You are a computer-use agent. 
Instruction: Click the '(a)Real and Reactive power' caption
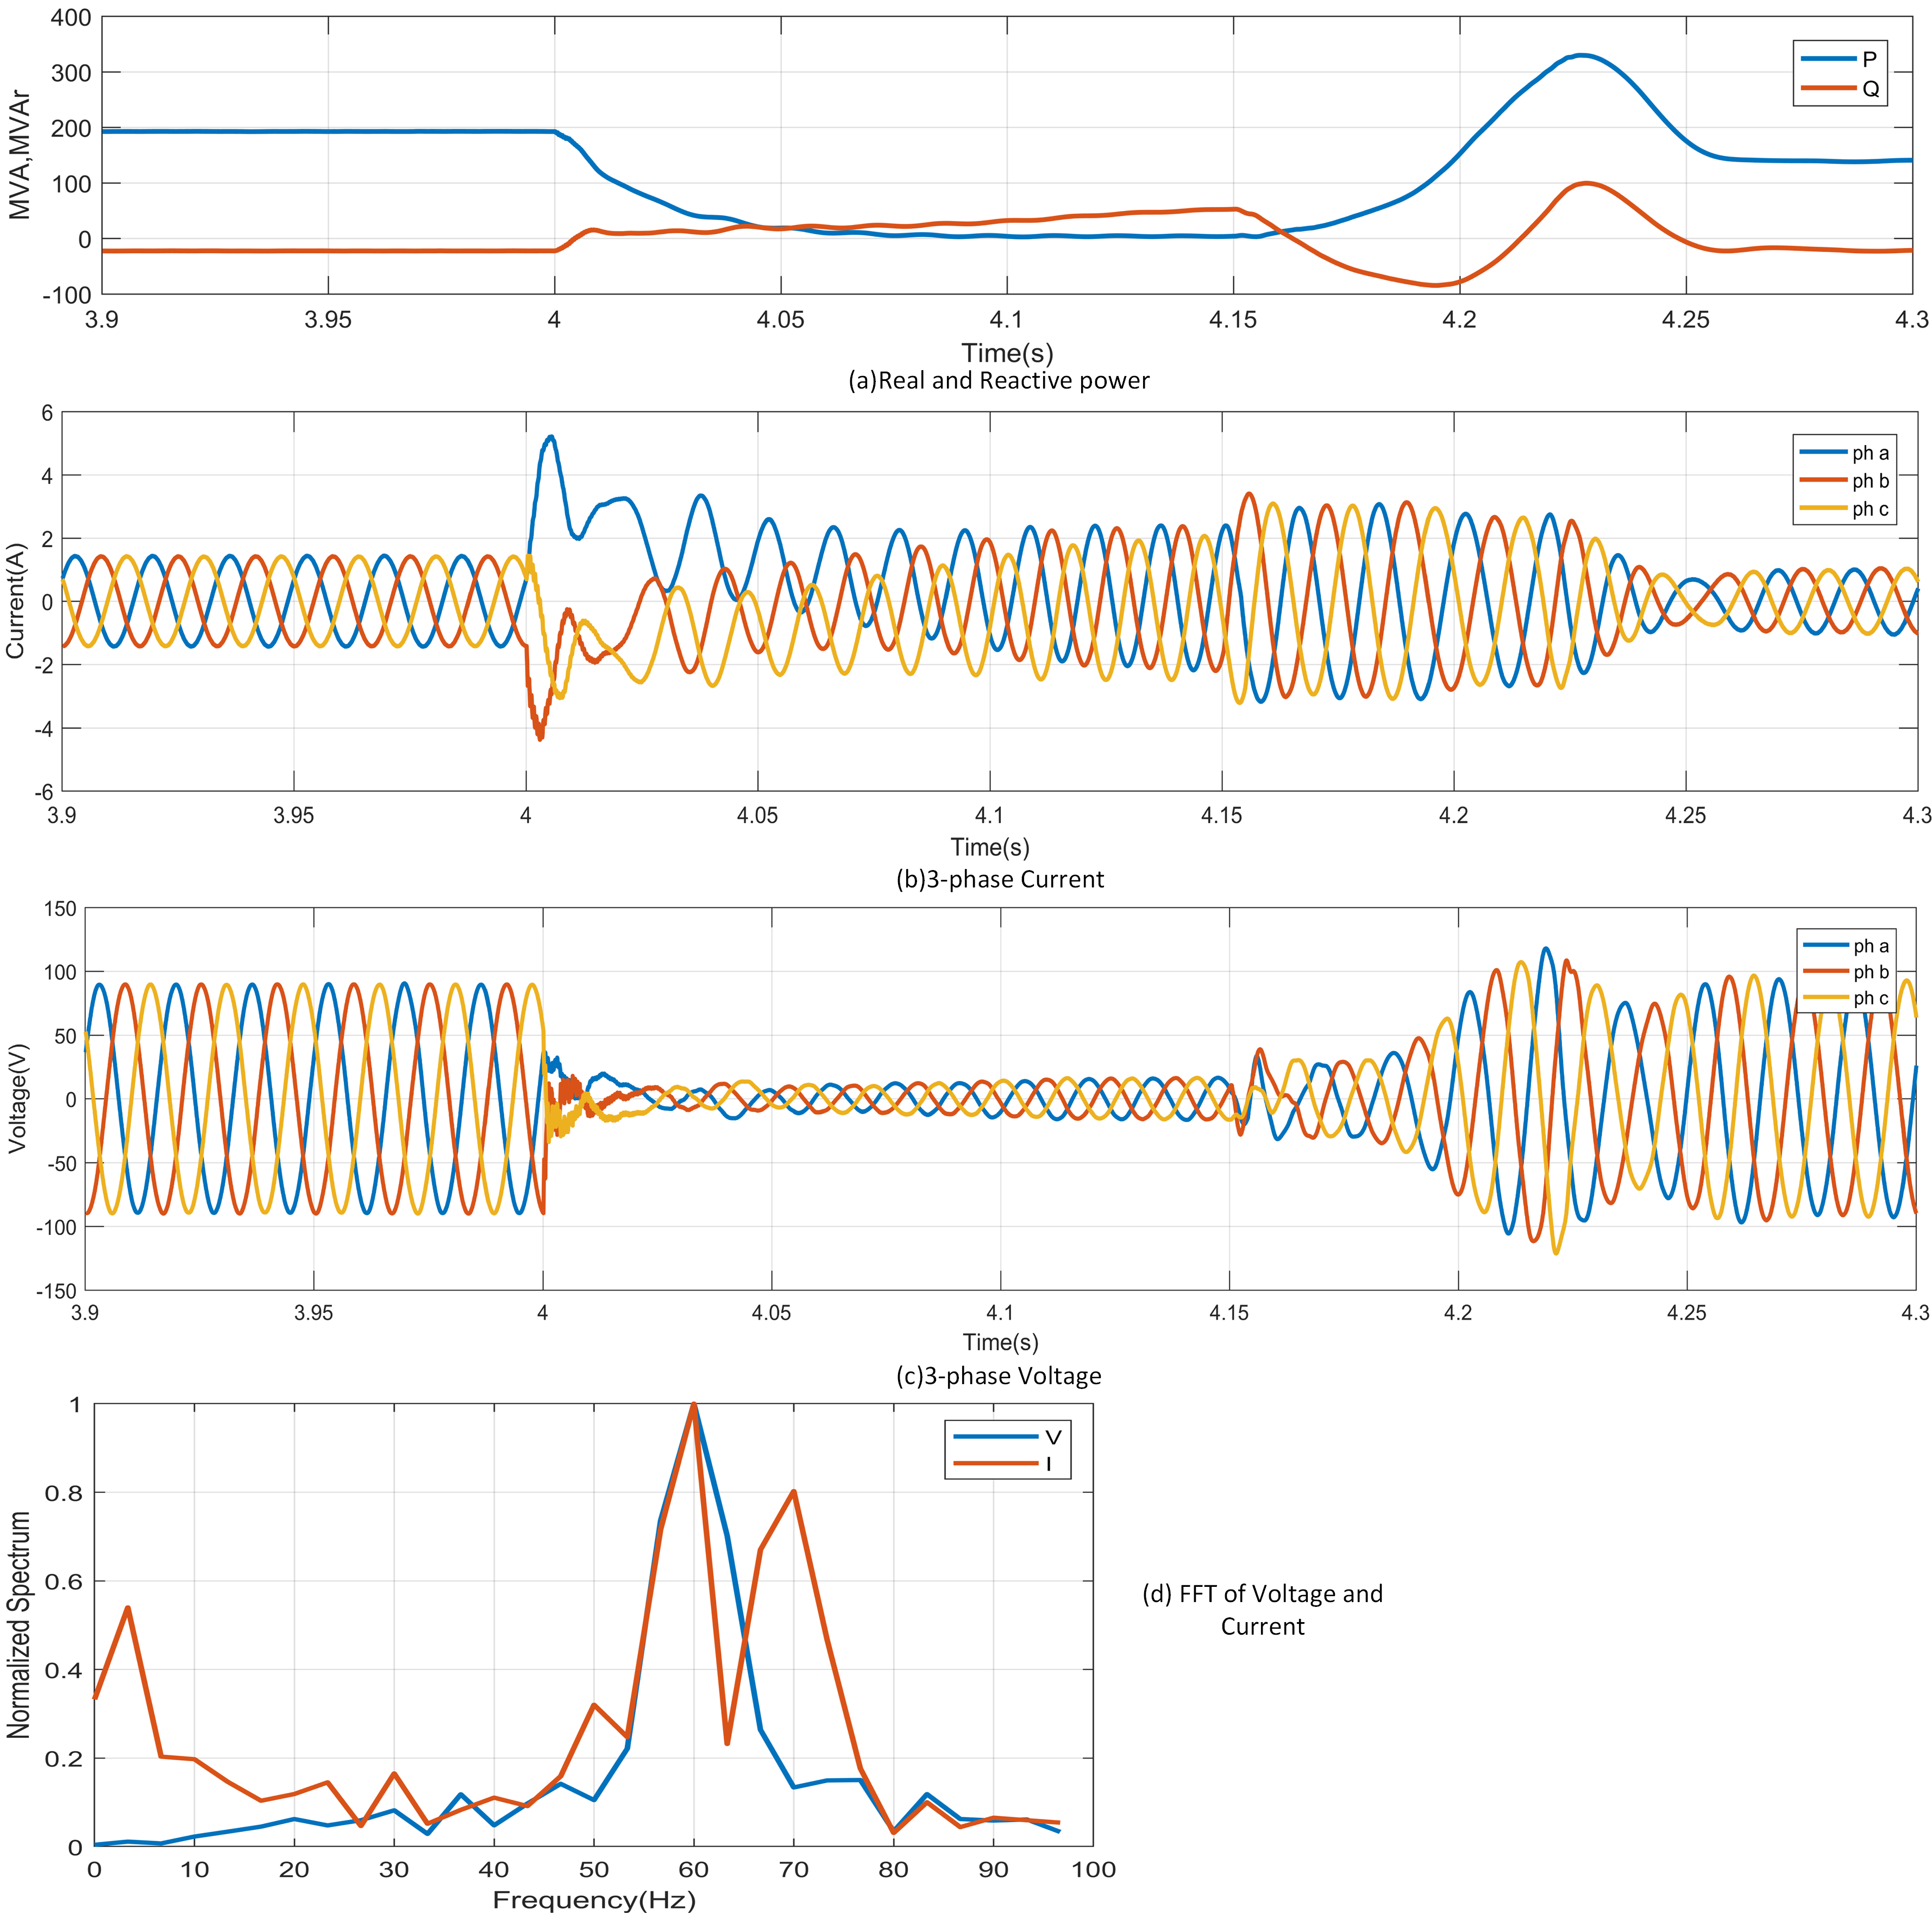click(x=998, y=381)
